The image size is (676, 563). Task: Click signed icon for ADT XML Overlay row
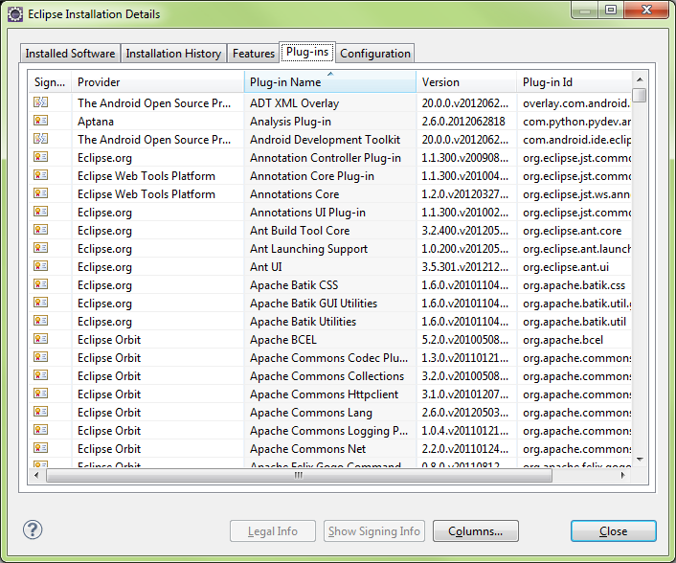[40, 103]
